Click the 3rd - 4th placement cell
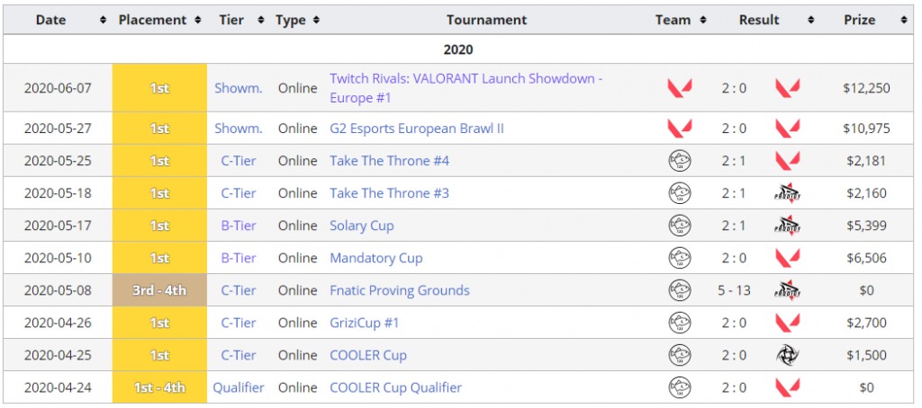This screenshot has height=408, width=922. (x=159, y=290)
